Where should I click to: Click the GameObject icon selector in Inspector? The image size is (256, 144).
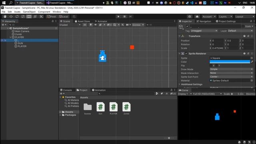point(181,27)
